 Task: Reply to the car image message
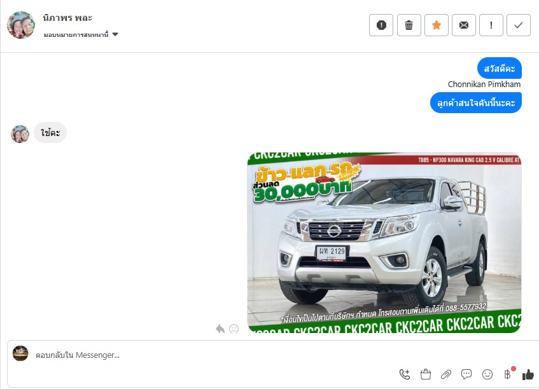(220, 329)
